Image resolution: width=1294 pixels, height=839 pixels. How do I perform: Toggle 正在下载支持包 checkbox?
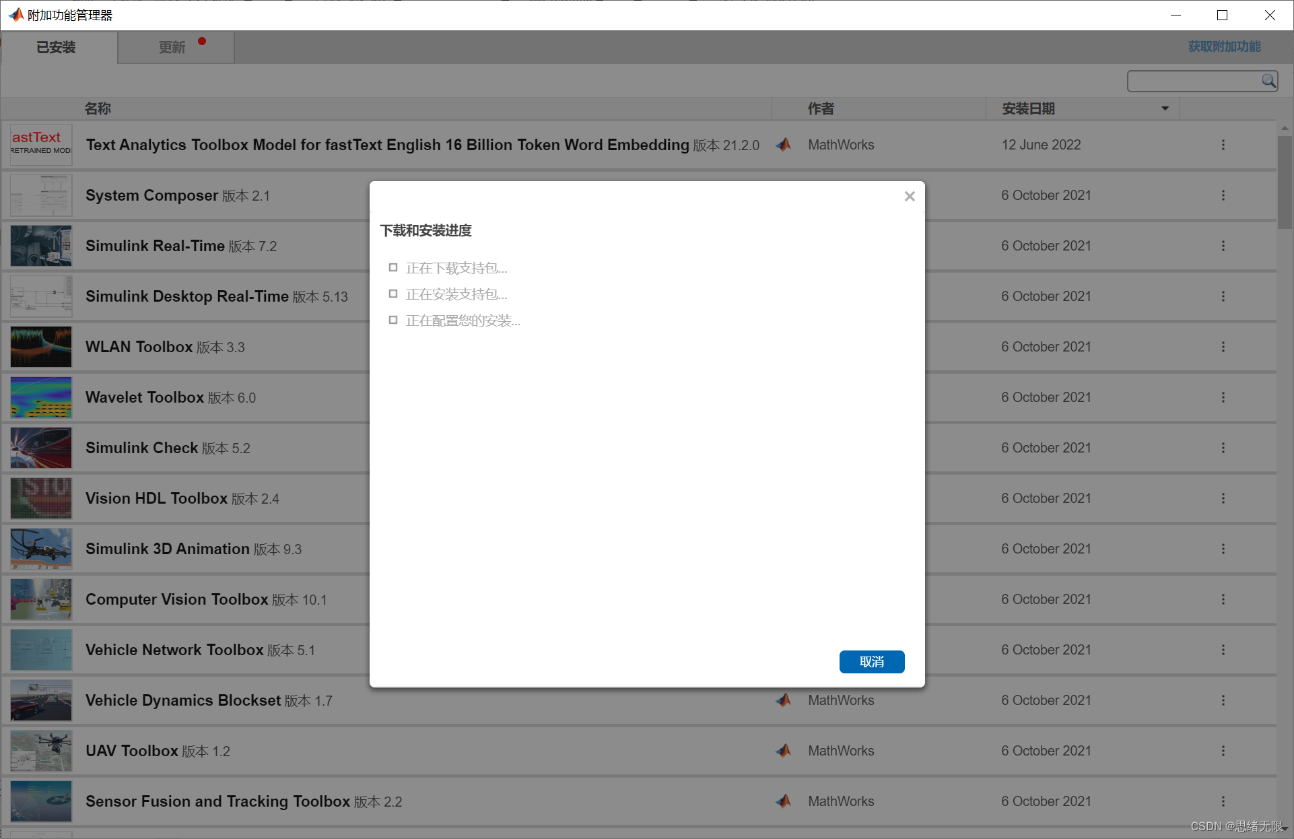coord(395,267)
